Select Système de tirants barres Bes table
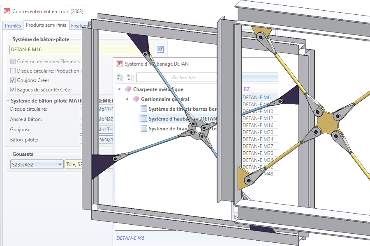This screenshot has width=370, height=246. coord(183,109)
